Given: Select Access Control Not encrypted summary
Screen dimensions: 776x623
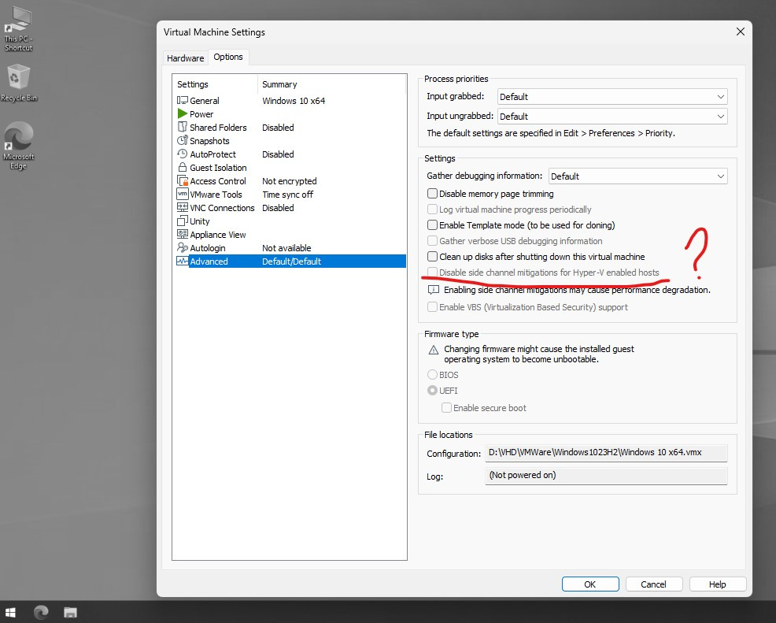Looking at the screenshot, I should 290,181.
